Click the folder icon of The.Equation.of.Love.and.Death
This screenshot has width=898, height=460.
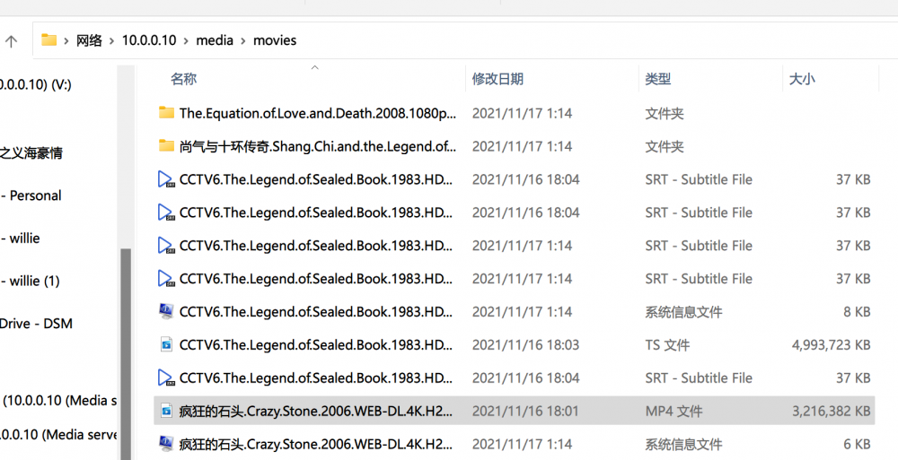(166, 113)
